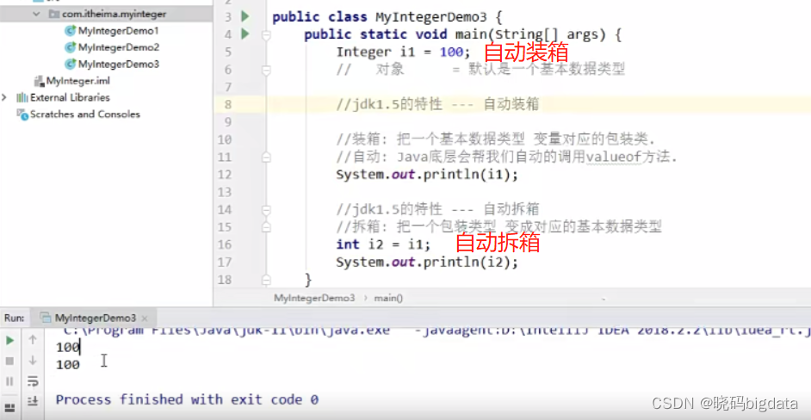Select MyIntegerDemo3 in the project tree

pos(119,65)
